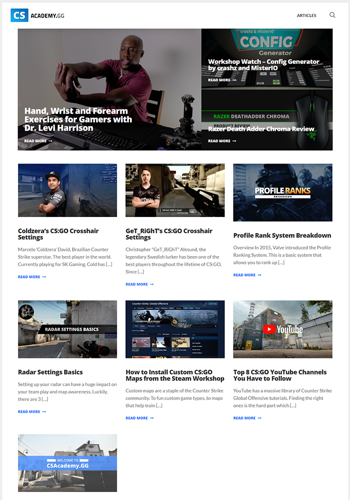This screenshot has height=500, width=350.
Task: Click Read More under Workshop Watch Config Generator
Action: (222, 80)
